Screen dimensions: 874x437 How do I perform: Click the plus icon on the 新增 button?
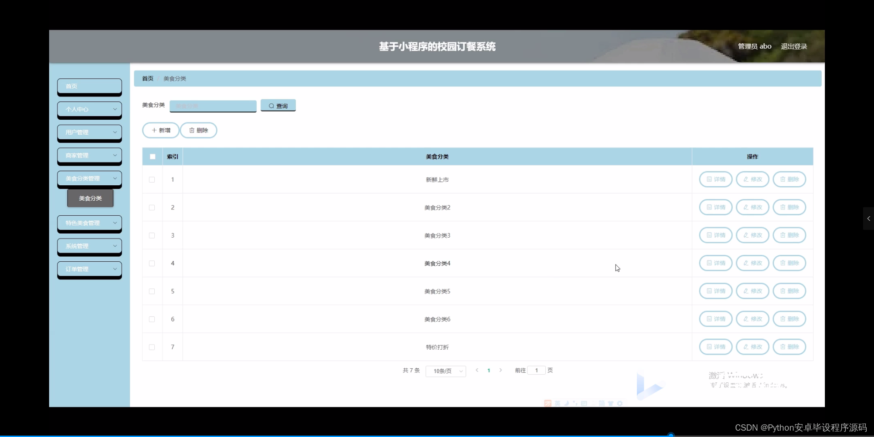pos(153,130)
